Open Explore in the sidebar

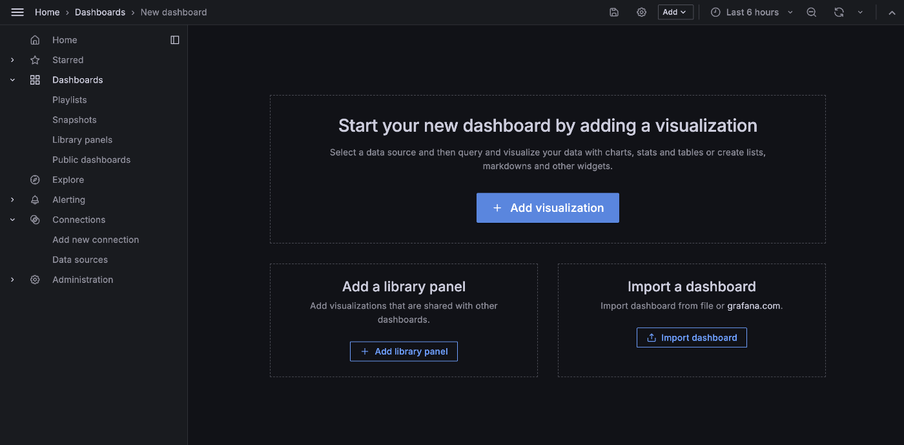point(68,180)
